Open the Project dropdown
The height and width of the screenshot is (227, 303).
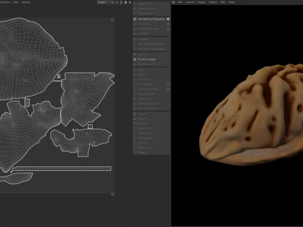tap(105, 2)
